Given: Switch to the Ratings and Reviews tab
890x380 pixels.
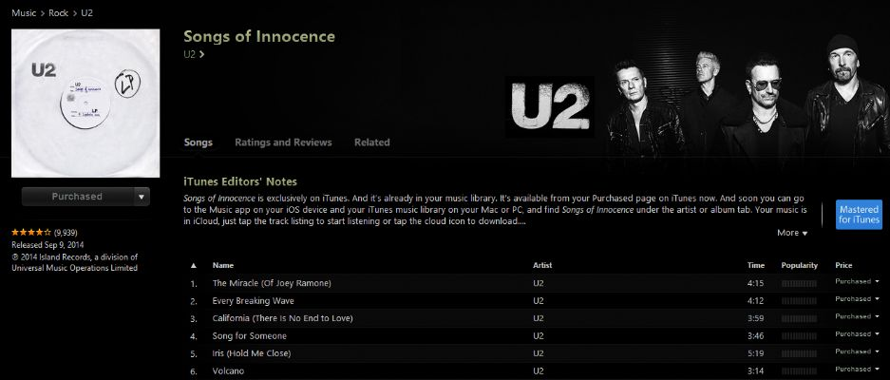Looking at the screenshot, I should pos(283,142).
